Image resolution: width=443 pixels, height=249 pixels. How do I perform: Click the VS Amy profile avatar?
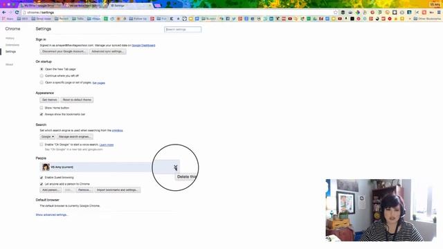point(46,167)
